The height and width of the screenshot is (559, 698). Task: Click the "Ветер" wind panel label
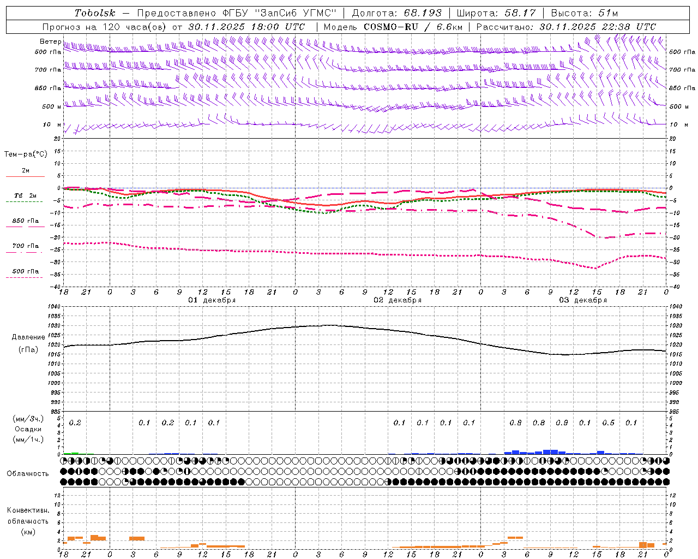(51, 41)
